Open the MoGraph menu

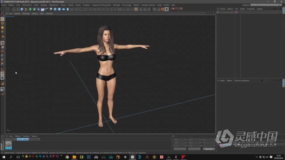click(x=116, y=5)
